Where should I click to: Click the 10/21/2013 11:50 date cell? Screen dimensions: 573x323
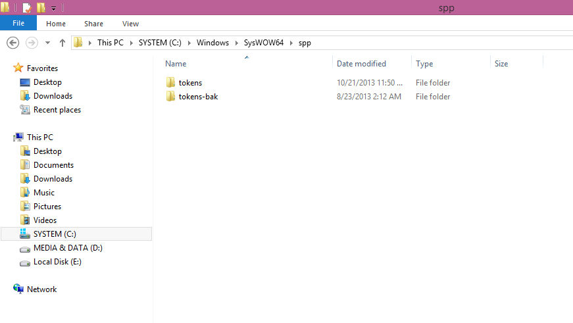(x=370, y=83)
